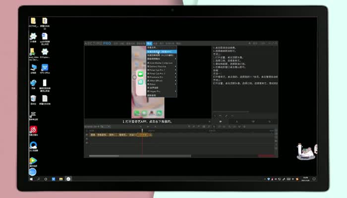Viewport: 347px width, 198px height.
Task: Click the subtitle line 1.打开爱奇艺APP under preview
Action: click(x=148, y=122)
